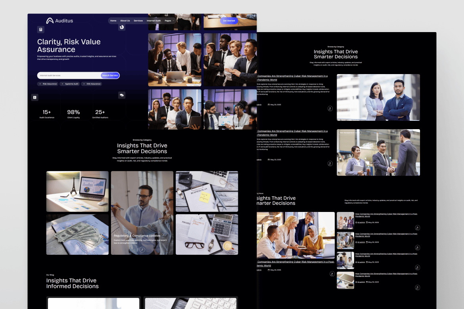This screenshot has width=464, height=309.
Task: Open the calculator and glasses category image
Action: pyautogui.click(x=207, y=235)
